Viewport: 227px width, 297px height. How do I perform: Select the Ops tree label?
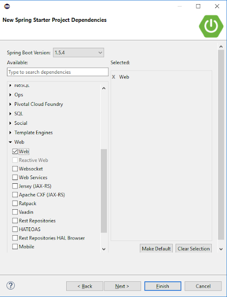pyautogui.click(x=19, y=95)
